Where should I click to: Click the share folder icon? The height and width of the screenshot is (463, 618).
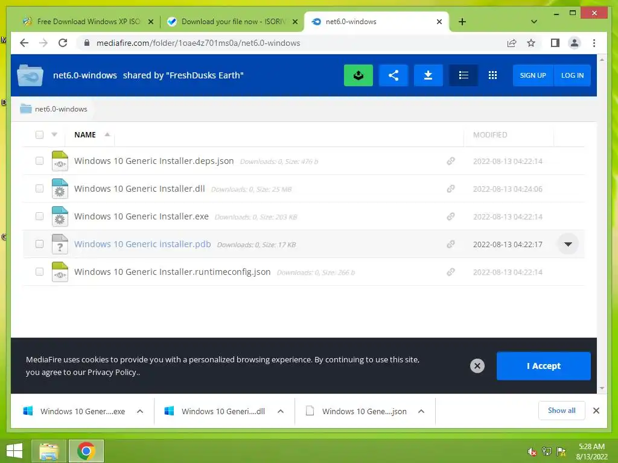tap(393, 75)
